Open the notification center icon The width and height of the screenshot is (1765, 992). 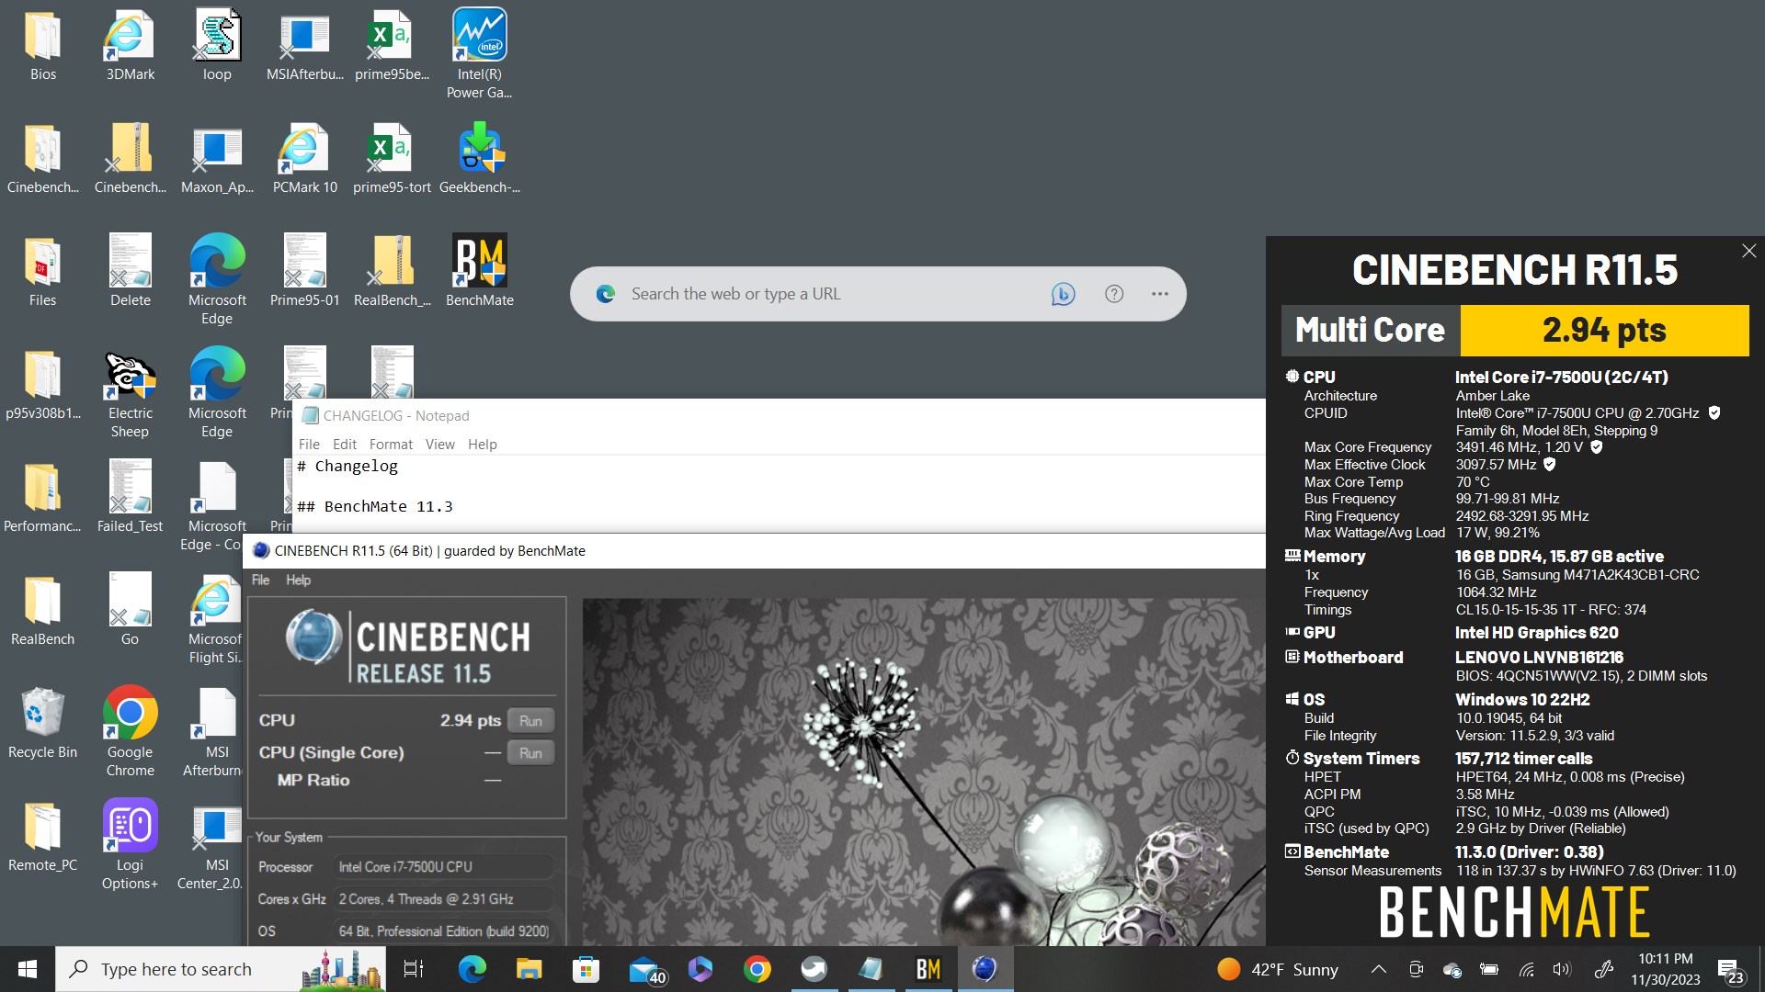[1731, 970]
